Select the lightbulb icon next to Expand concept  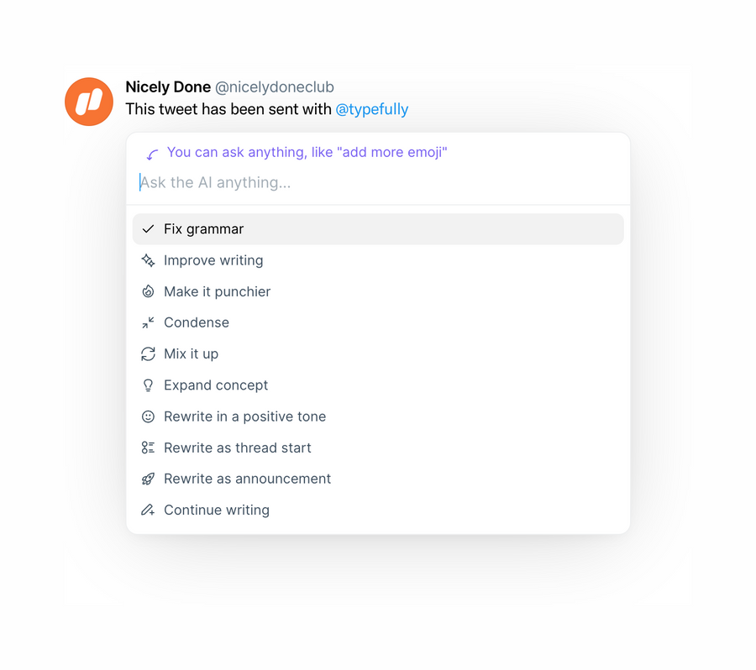pyautogui.click(x=149, y=385)
